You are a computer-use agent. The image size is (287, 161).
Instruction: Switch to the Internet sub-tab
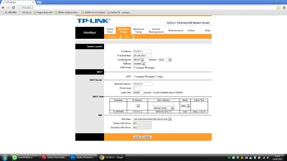[x=112, y=37]
